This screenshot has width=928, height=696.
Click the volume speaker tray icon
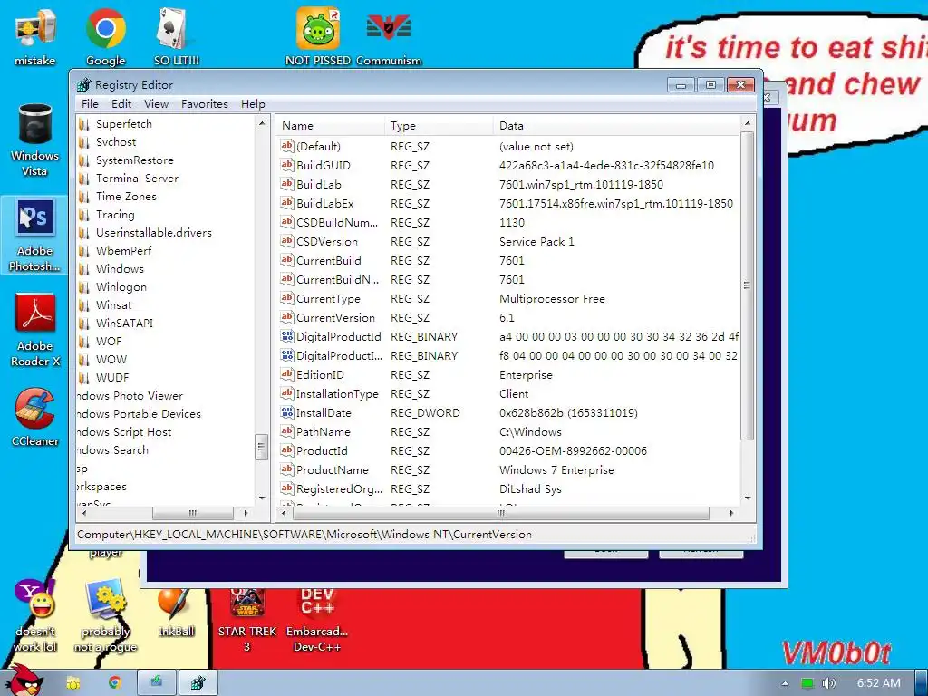click(828, 683)
